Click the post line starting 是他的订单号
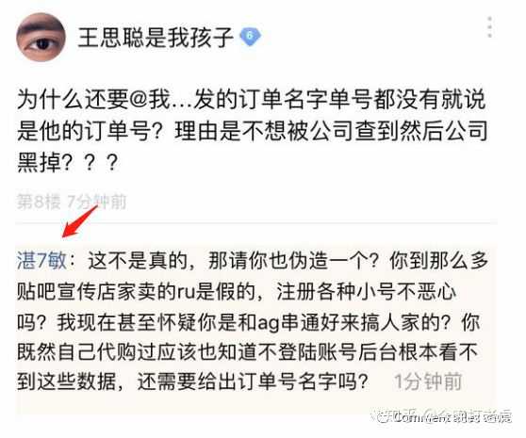 click(x=253, y=131)
